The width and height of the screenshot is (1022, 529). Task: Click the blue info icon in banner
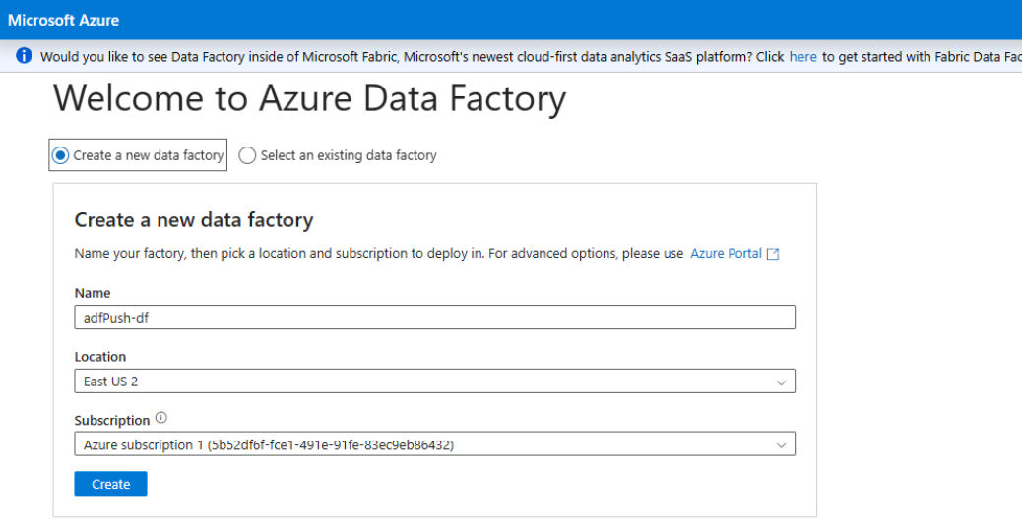tap(24, 56)
